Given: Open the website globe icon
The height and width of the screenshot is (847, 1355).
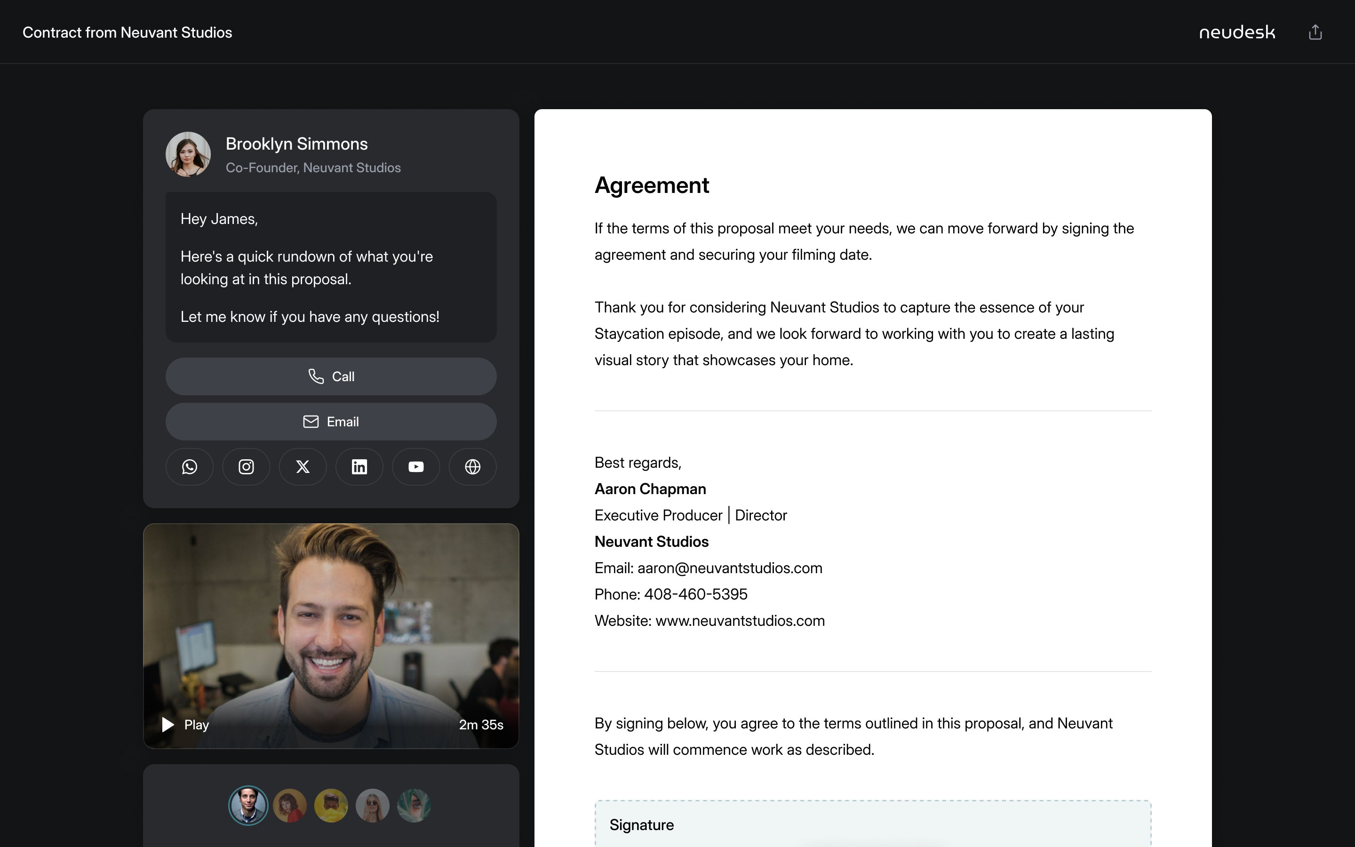Looking at the screenshot, I should pos(472,467).
